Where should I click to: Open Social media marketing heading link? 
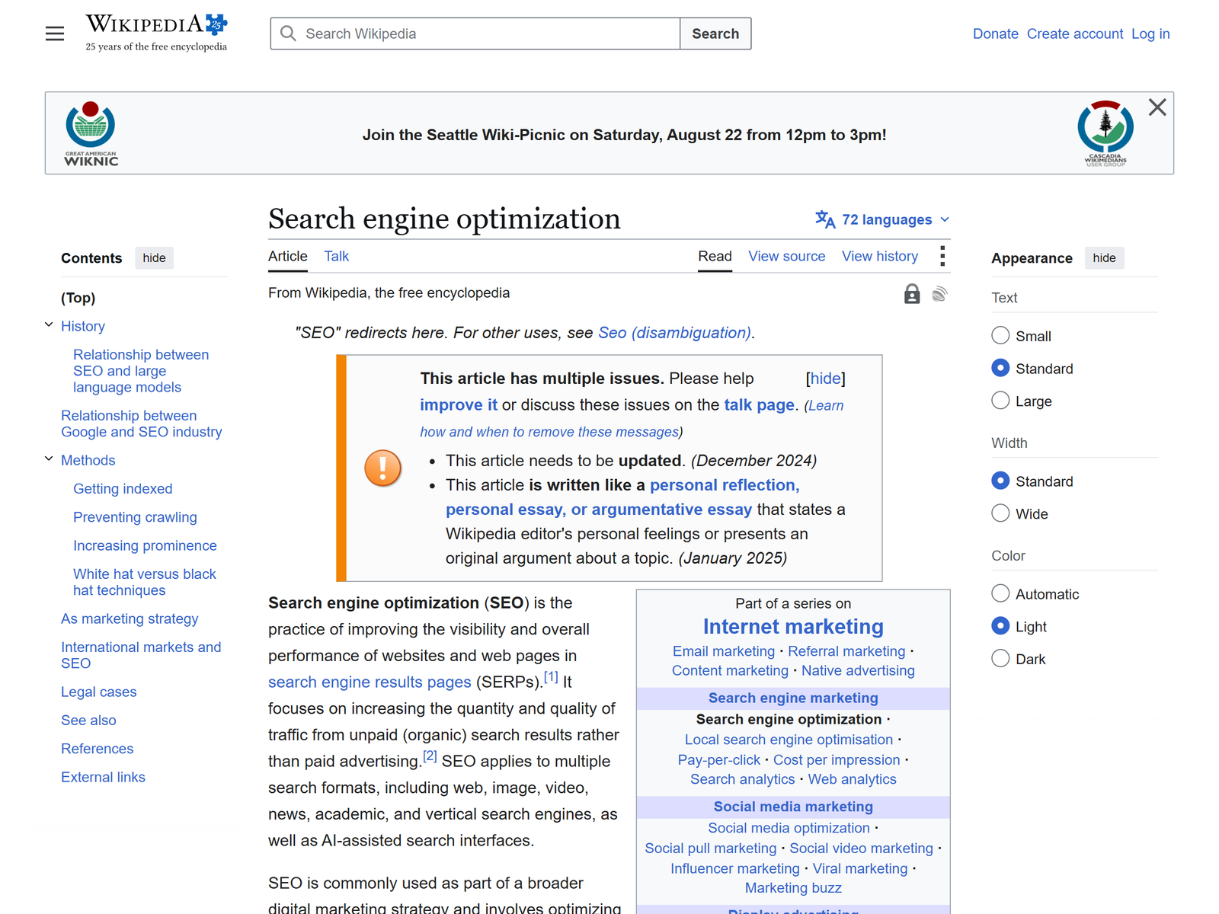click(x=793, y=807)
